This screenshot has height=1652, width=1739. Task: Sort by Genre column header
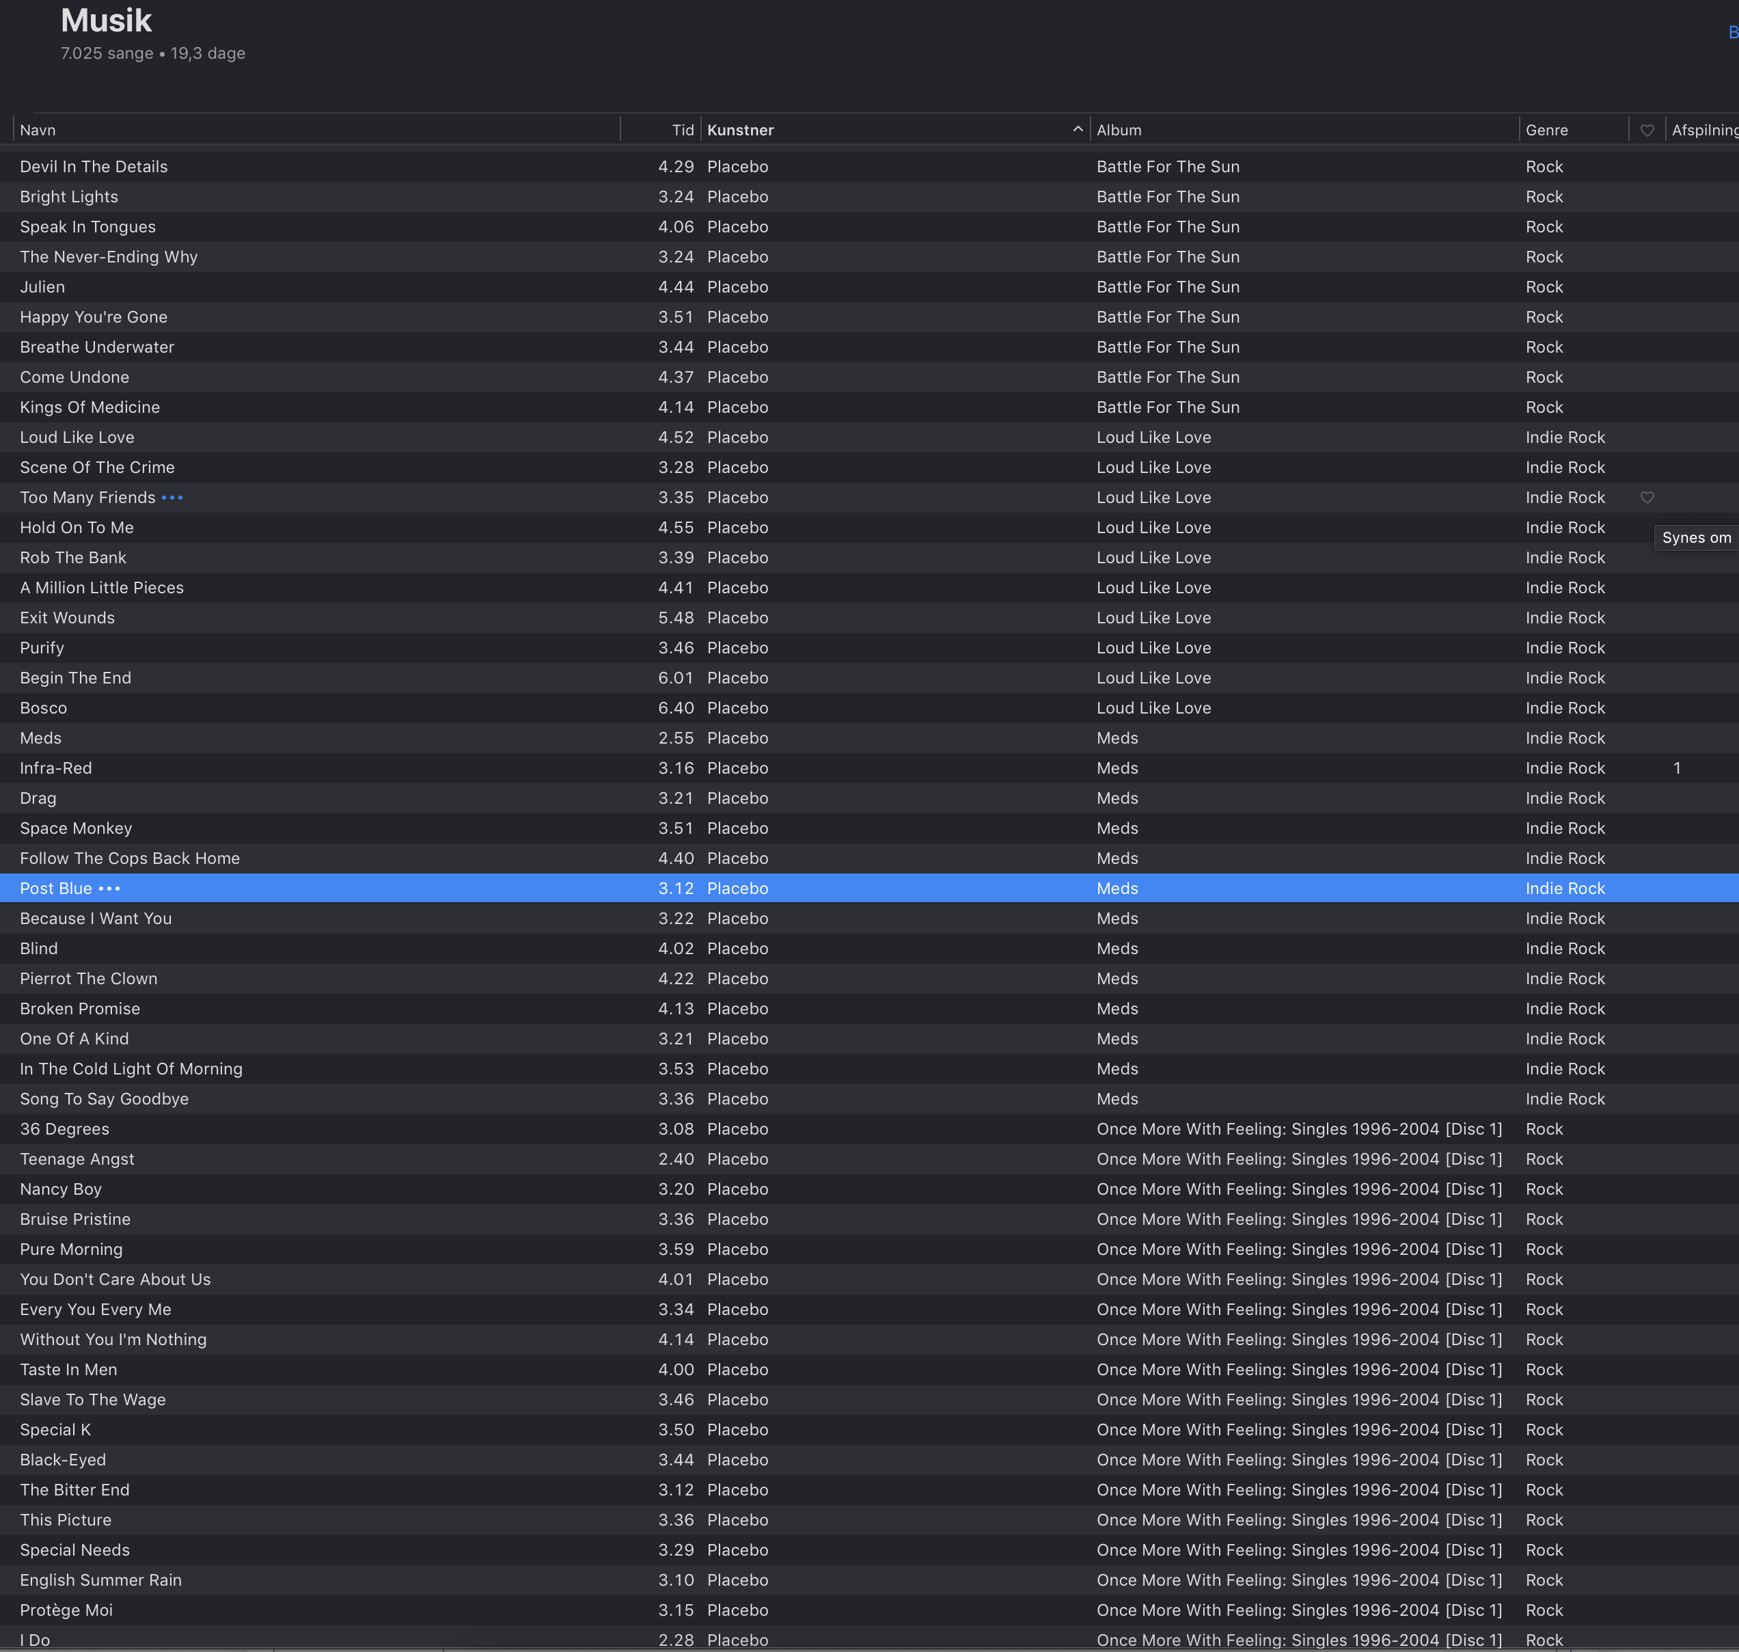(1546, 131)
